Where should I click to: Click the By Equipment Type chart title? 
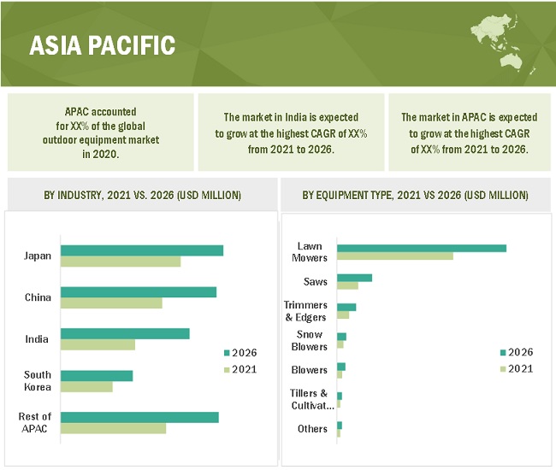(x=415, y=196)
